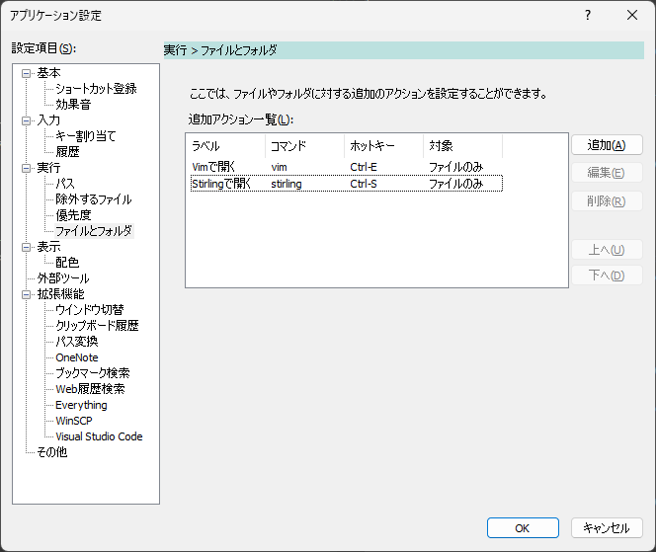Viewport: 656px width, 552px height.
Task: Open 外部ツール settings page
Action: [63, 278]
